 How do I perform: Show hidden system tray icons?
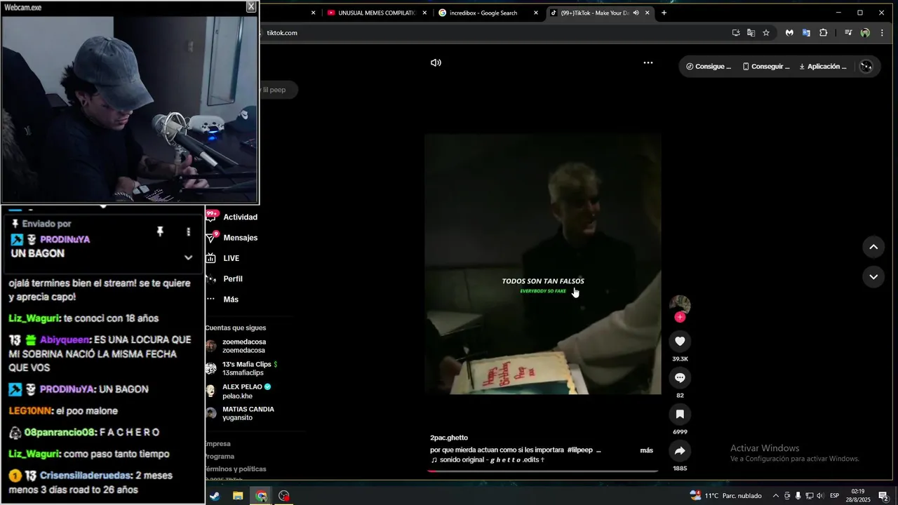coord(775,496)
